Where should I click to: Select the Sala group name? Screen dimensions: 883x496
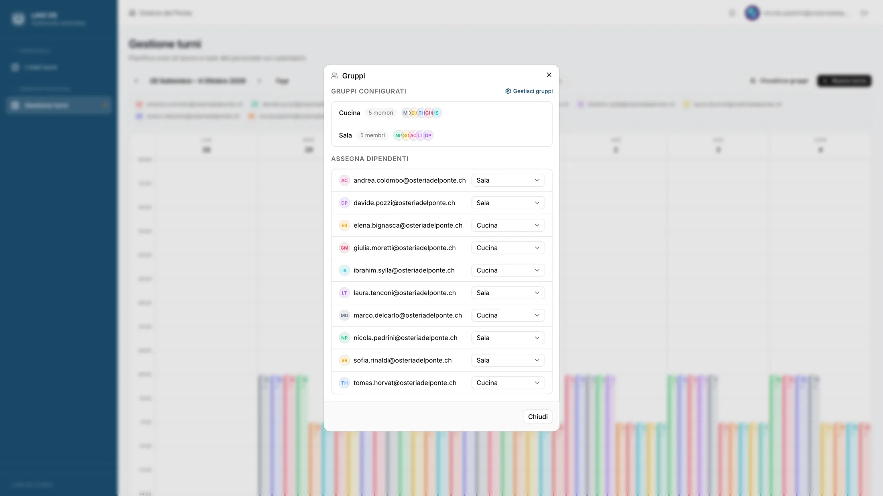(345, 135)
